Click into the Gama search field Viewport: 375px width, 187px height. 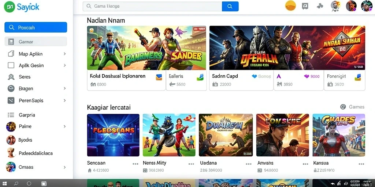(x=152, y=7)
